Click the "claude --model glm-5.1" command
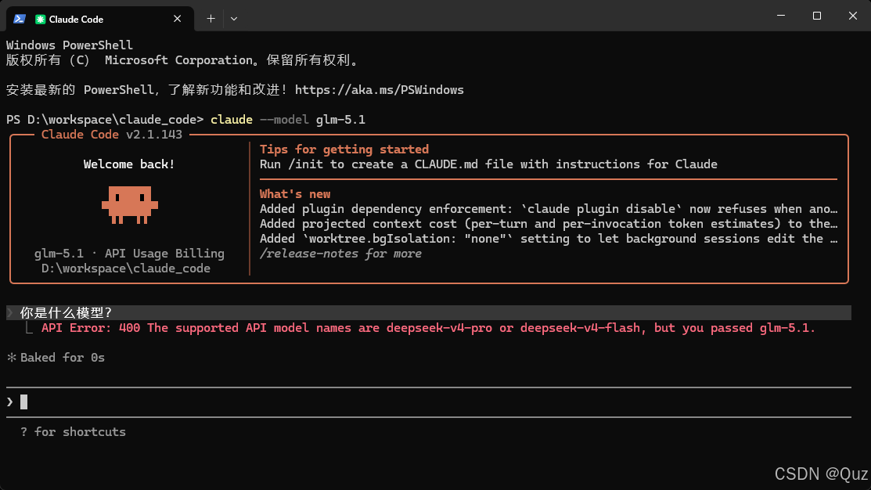 coord(288,120)
